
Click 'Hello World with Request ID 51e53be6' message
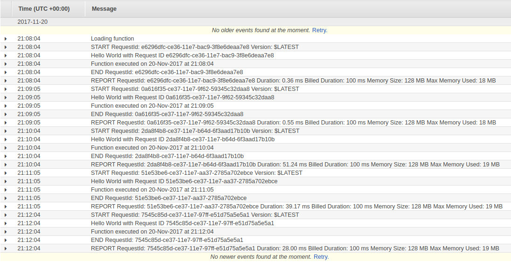tap(184, 181)
